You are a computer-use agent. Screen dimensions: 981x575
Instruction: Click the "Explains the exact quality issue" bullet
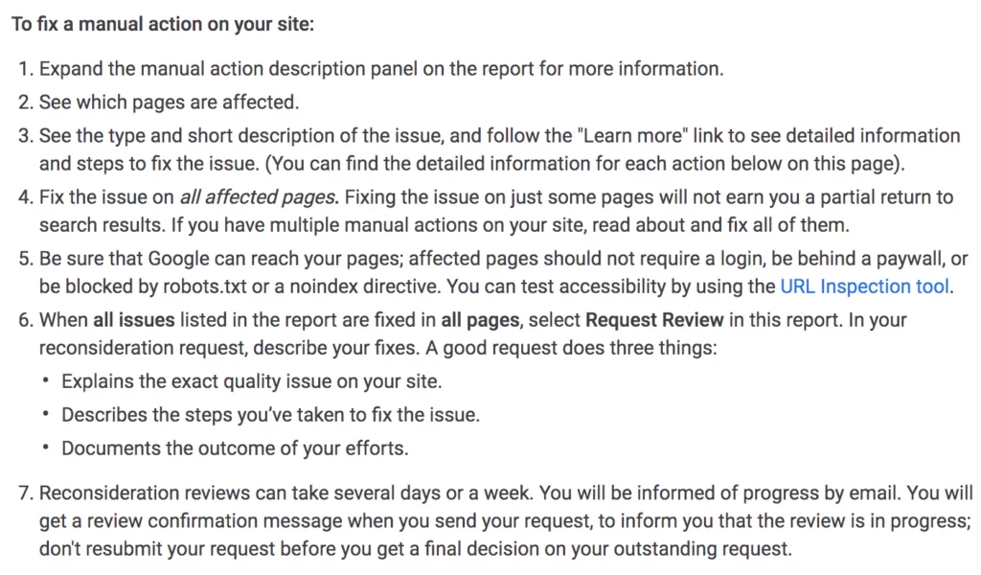tap(251, 380)
